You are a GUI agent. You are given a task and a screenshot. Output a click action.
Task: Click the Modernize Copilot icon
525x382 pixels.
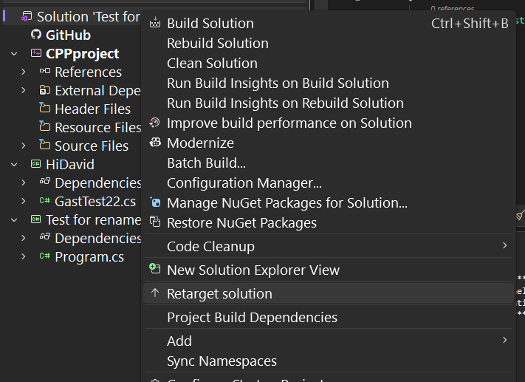(154, 143)
